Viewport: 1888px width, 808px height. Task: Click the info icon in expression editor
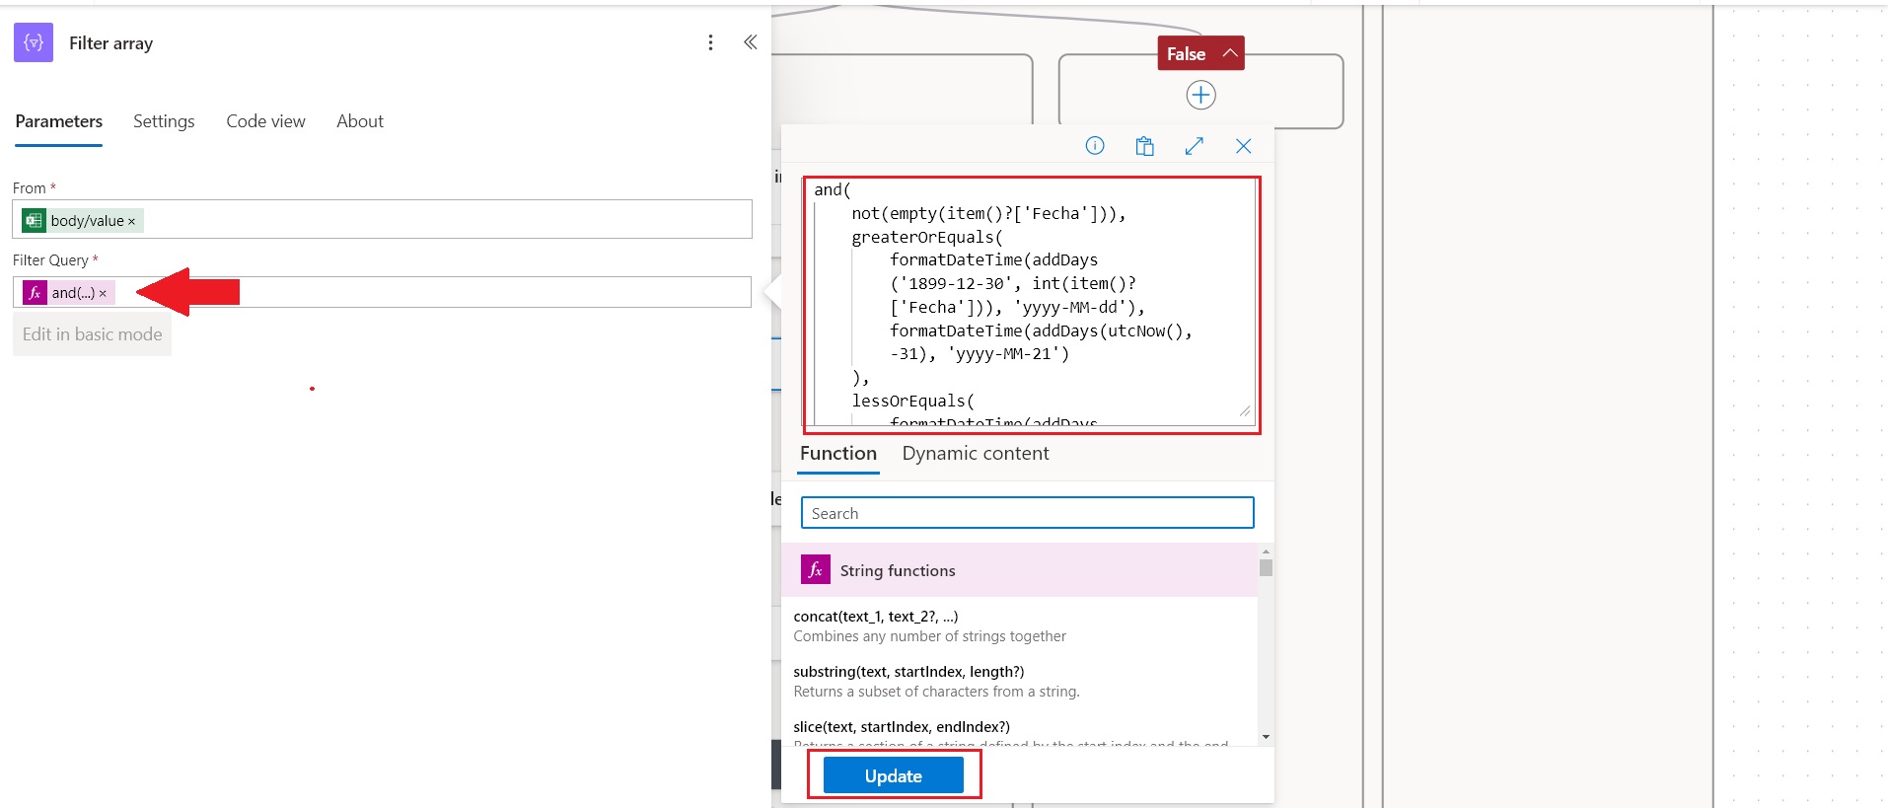point(1094,146)
